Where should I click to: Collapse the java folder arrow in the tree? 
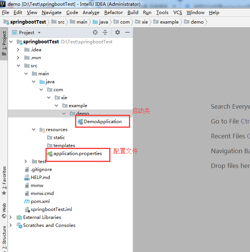(x=33, y=82)
